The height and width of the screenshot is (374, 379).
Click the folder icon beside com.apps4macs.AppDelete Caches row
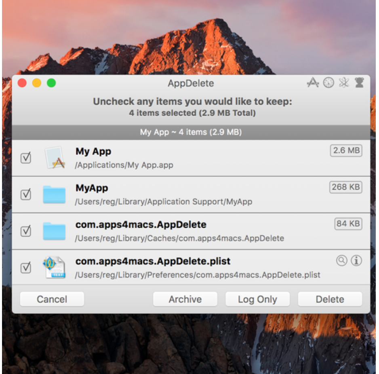(54, 231)
